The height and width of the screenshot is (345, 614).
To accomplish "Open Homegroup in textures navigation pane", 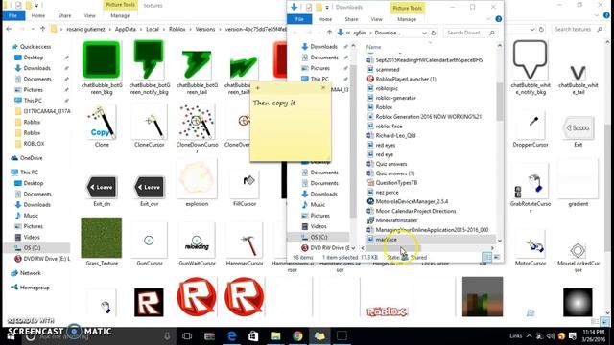I will 35,287.
